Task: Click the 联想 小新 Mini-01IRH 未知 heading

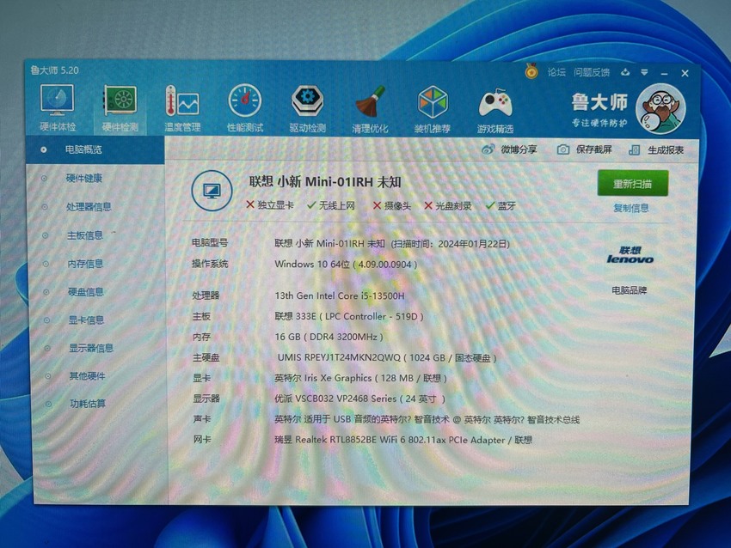Action: (325, 181)
